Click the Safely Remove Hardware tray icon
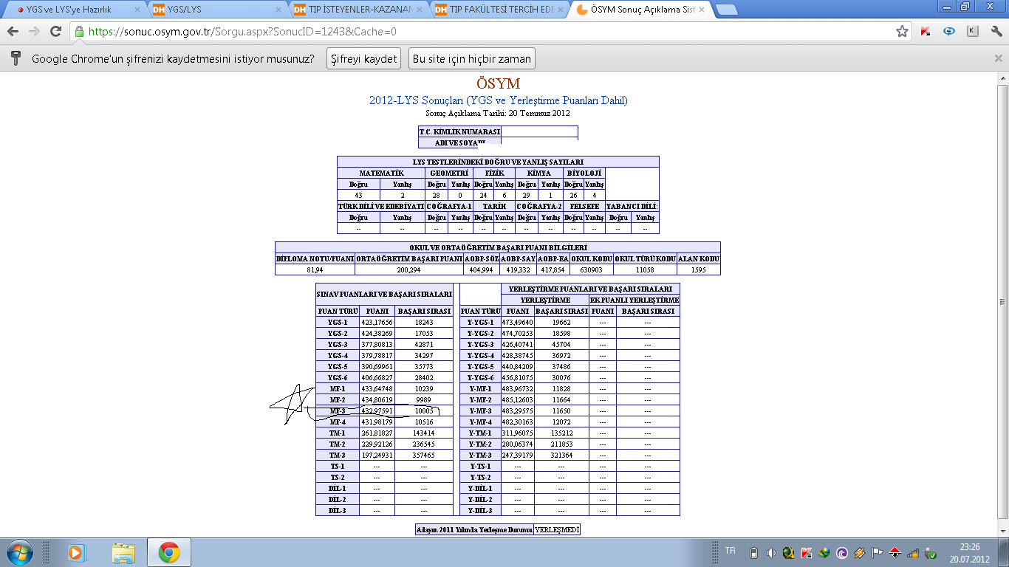The image size is (1009, 567). [931, 552]
